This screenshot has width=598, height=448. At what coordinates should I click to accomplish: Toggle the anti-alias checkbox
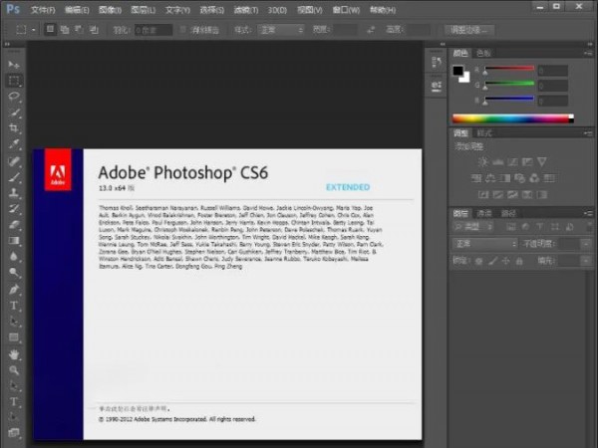(183, 29)
